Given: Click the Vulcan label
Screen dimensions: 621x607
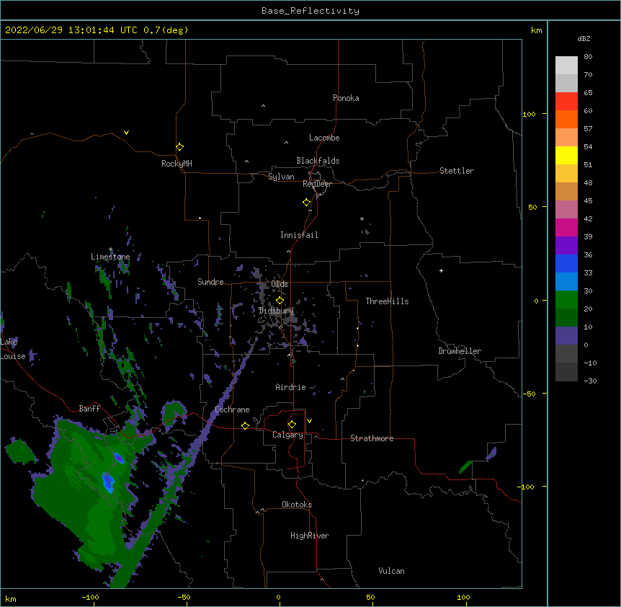Looking at the screenshot, I should coord(391,571).
